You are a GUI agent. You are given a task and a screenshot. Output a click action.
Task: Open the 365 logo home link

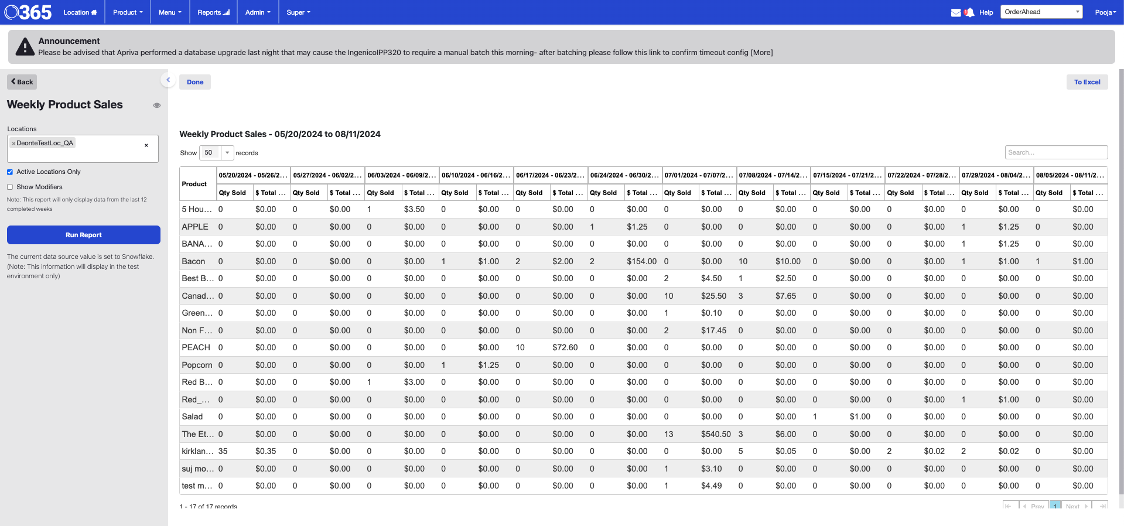pyautogui.click(x=28, y=12)
